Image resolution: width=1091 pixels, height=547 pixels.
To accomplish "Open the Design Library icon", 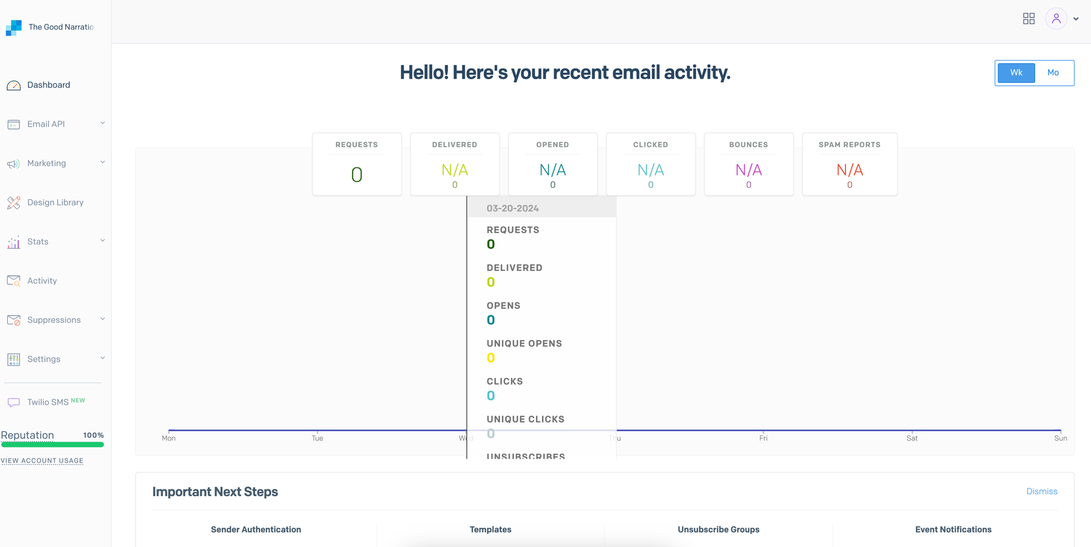I will point(14,202).
